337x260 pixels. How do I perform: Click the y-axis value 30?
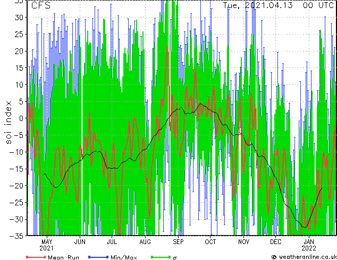pyautogui.click(x=19, y=18)
